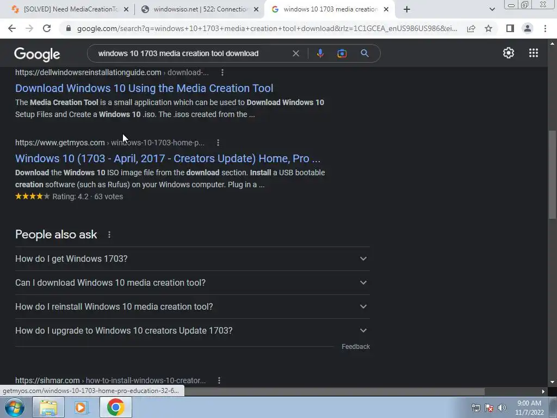Viewport: 557px width, 418px height.
Task: Open options for the sihmar.com result
Action: [219, 380]
